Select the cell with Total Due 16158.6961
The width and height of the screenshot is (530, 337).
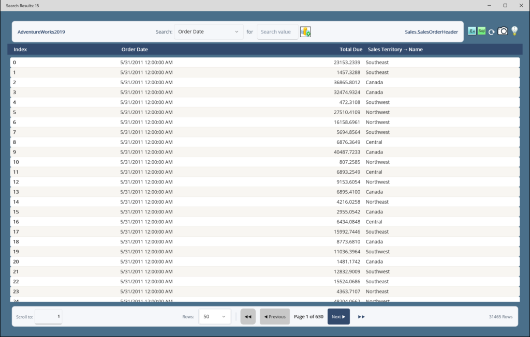pos(347,122)
